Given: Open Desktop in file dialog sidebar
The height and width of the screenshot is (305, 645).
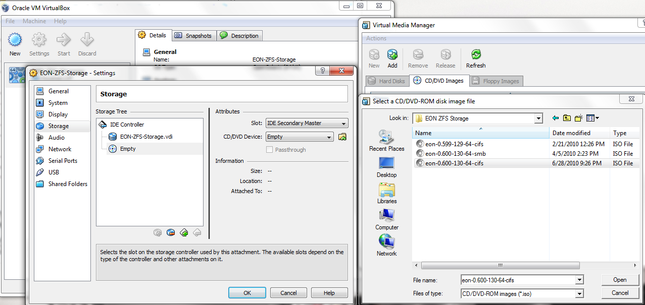Looking at the screenshot, I should click(387, 167).
